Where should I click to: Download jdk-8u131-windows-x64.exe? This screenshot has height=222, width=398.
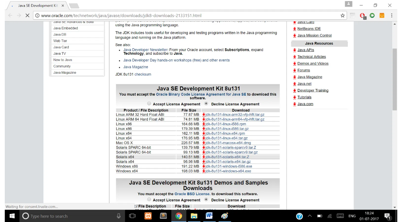tap(228, 171)
